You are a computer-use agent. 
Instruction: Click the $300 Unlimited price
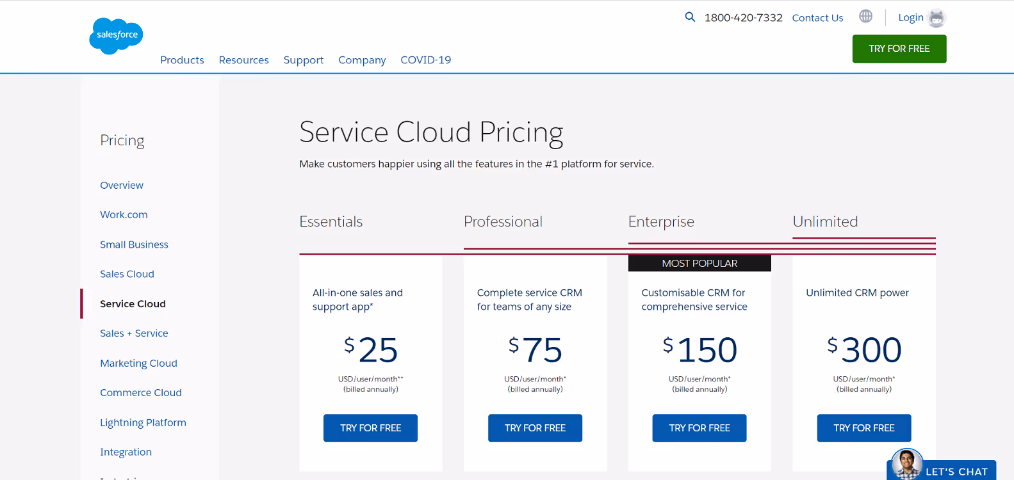coord(864,350)
